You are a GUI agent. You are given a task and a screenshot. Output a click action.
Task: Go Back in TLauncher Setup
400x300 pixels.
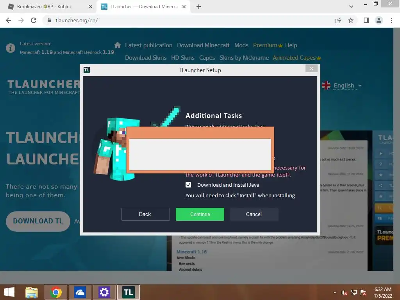[145, 214]
